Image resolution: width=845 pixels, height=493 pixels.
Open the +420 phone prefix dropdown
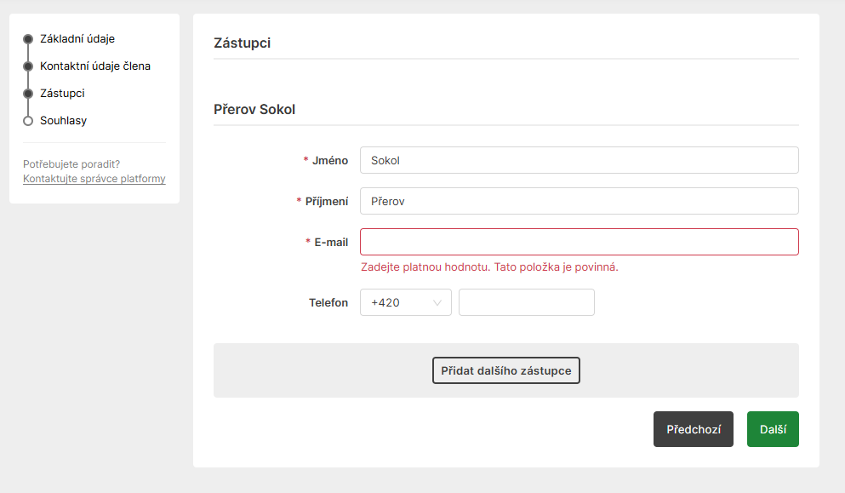click(405, 302)
